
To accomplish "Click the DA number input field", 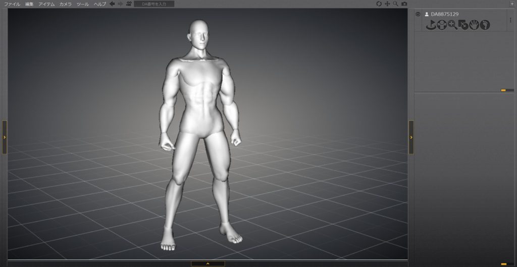I will 154,4.
